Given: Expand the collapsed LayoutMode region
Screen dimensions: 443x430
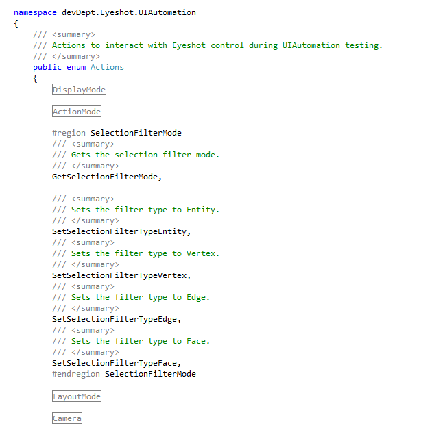Looking at the screenshot, I should click(76, 396).
